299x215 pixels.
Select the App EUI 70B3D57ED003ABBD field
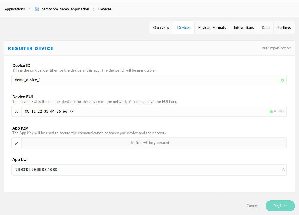point(149,170)
